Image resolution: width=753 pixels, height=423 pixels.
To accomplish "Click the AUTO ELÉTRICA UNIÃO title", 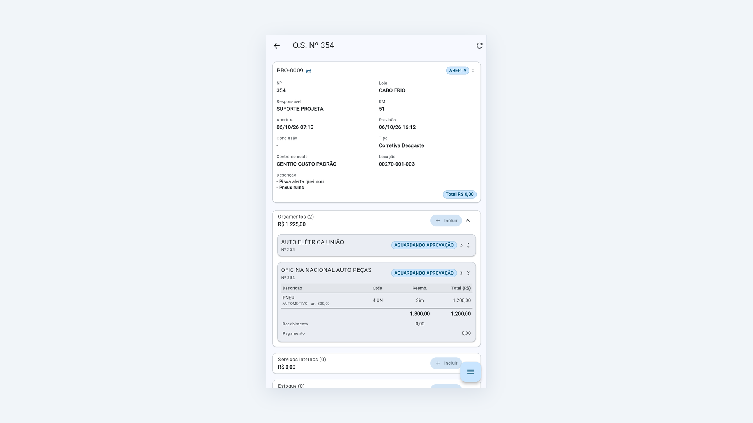I will point(312,242).
